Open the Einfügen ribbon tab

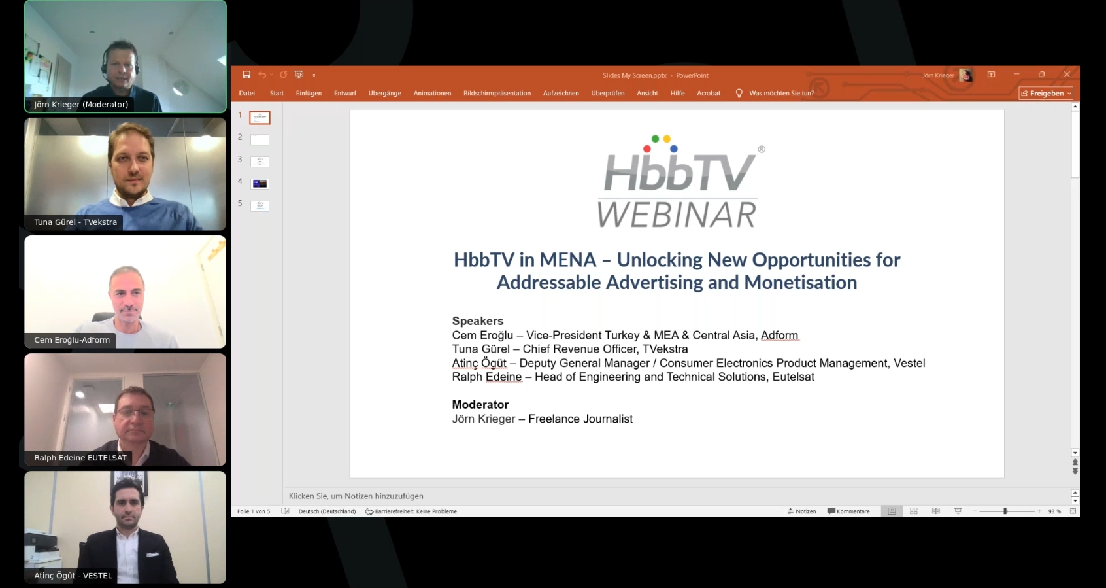[x=309, y=94]
